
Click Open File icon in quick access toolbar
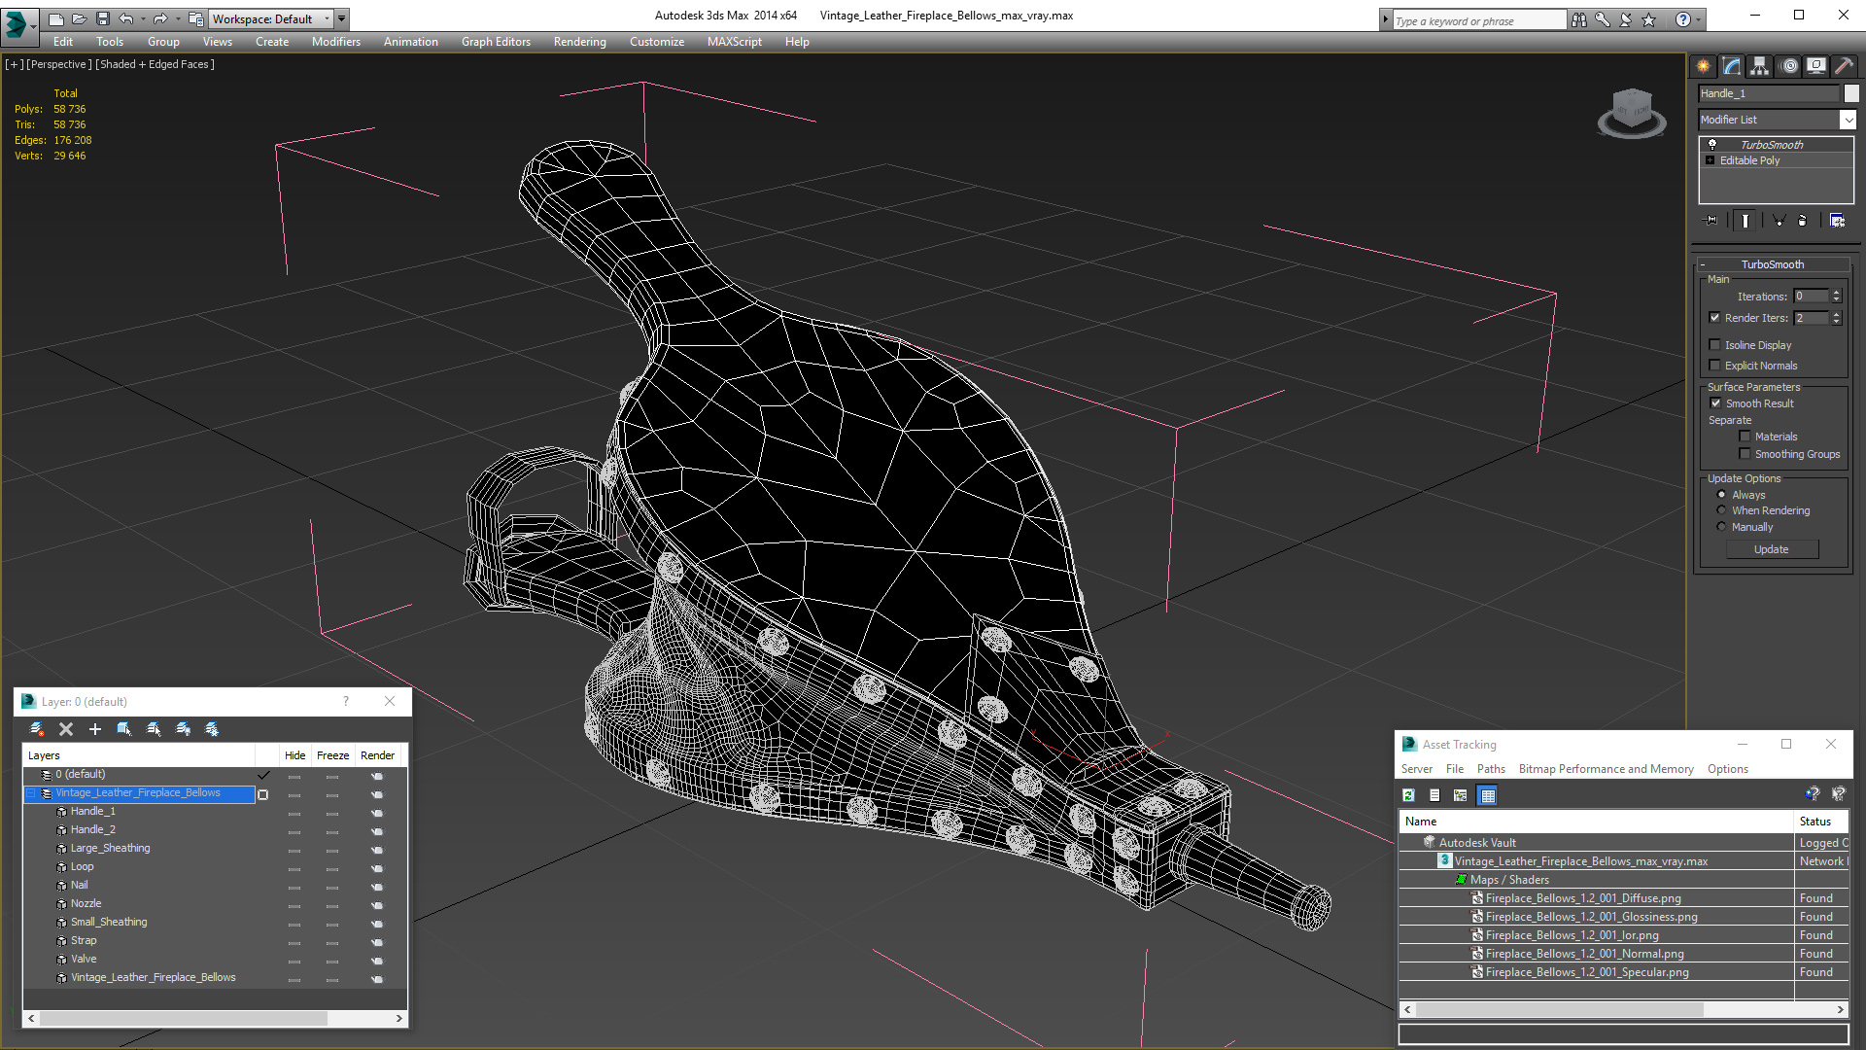[x=79, y=18]
